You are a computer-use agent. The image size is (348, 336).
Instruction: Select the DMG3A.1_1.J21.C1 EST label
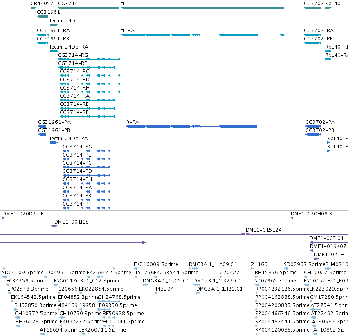click(x=220, y=289)
